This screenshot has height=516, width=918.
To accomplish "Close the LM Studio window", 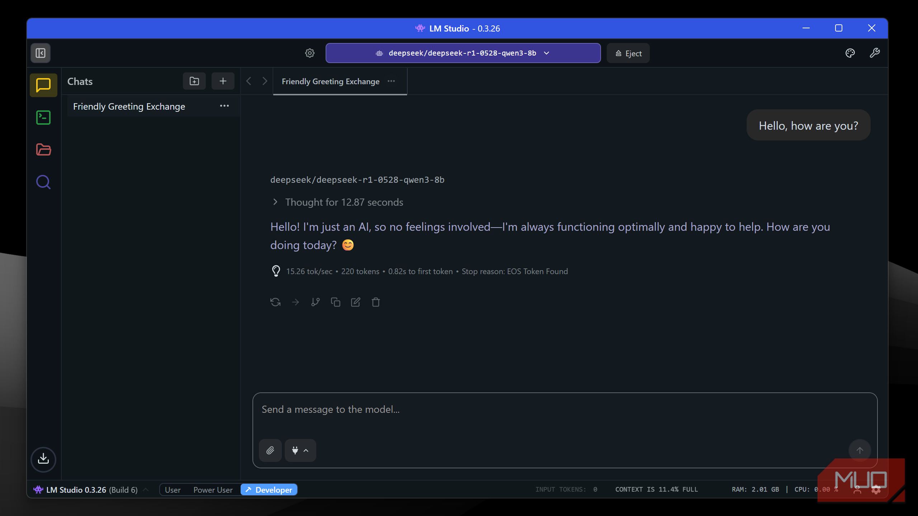I will 872,28.
